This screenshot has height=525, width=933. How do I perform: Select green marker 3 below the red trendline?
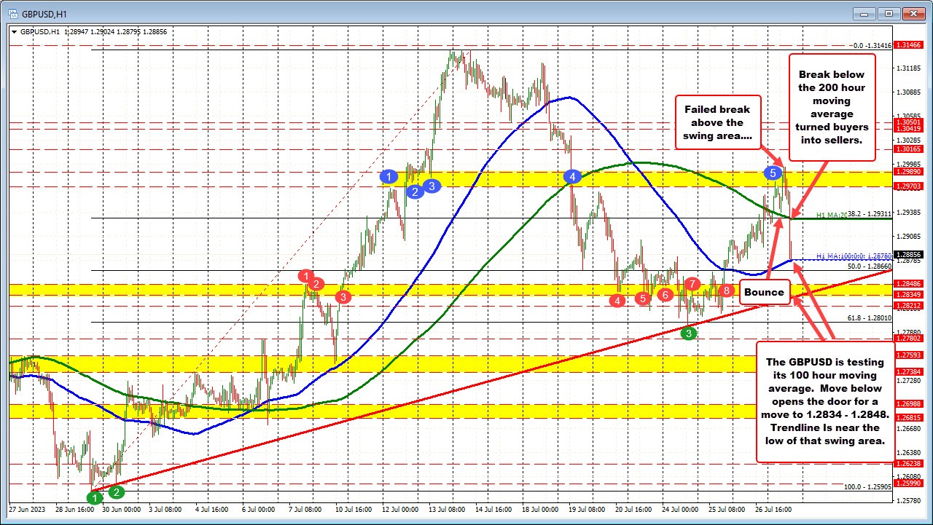pyautogui.click(x=687, y=332)
